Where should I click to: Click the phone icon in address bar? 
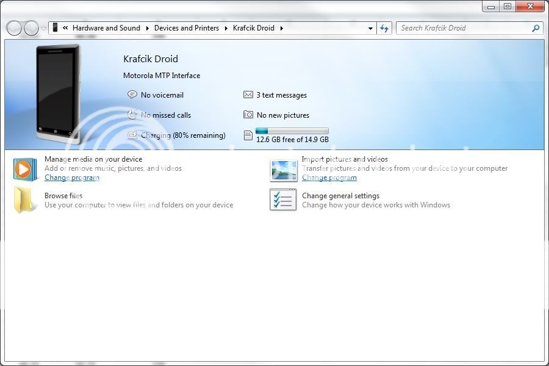coord(55,27)
